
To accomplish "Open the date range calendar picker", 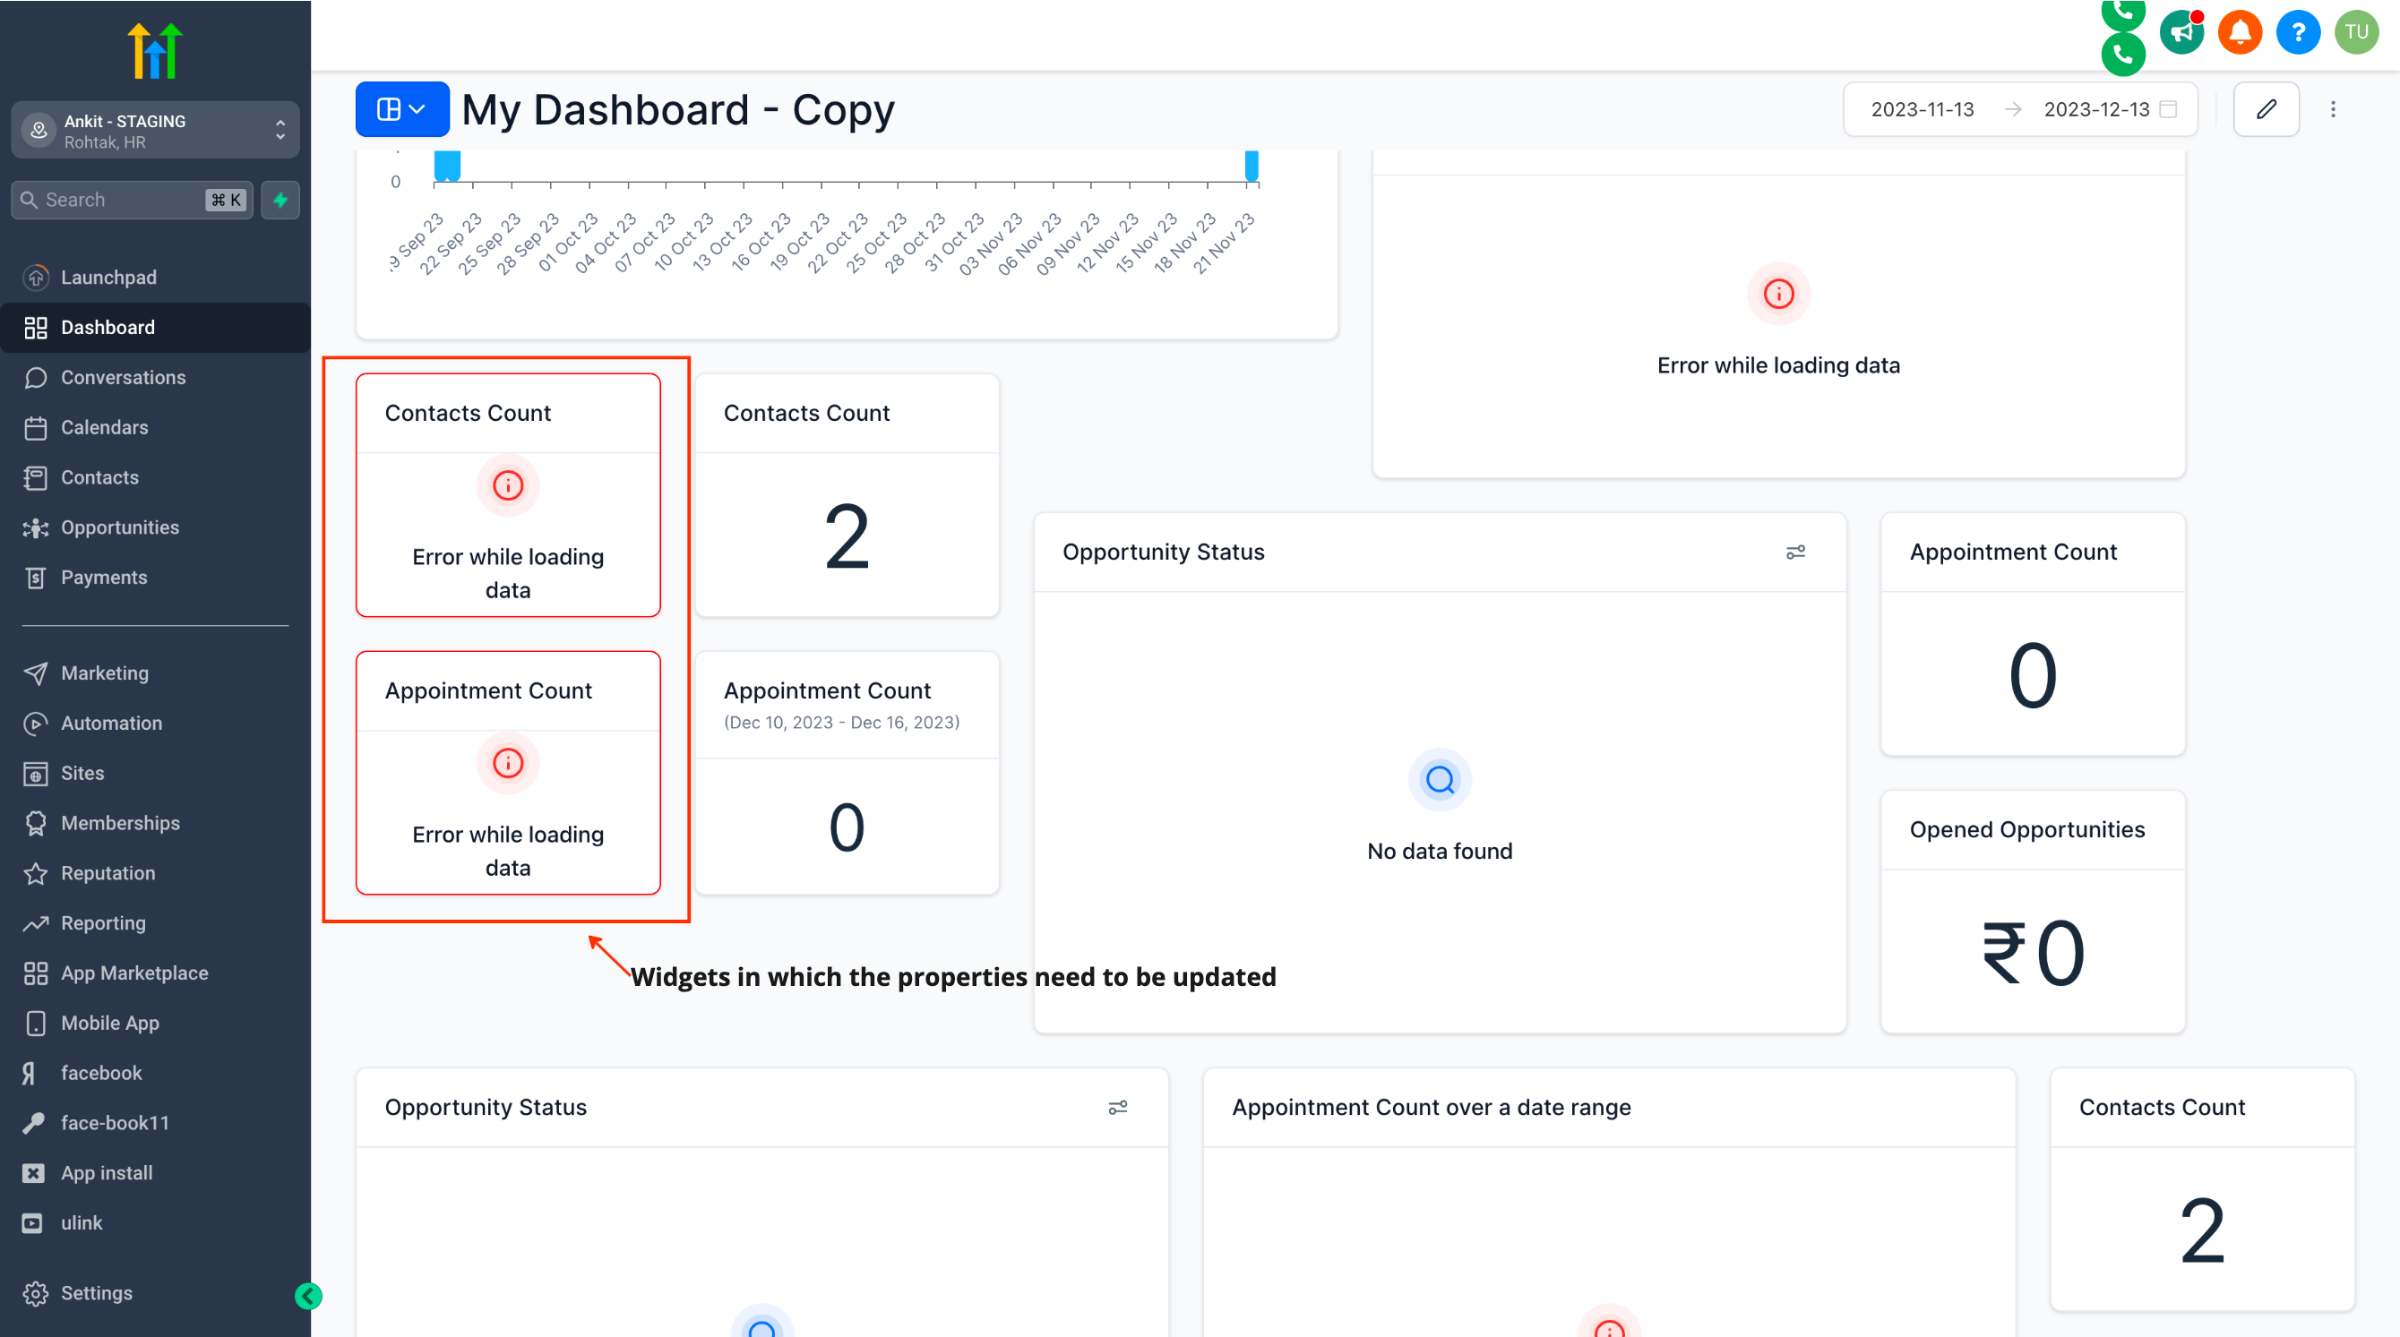I will tap(2168, 109).
